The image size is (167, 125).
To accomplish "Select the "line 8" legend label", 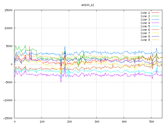I will [145, 36].
